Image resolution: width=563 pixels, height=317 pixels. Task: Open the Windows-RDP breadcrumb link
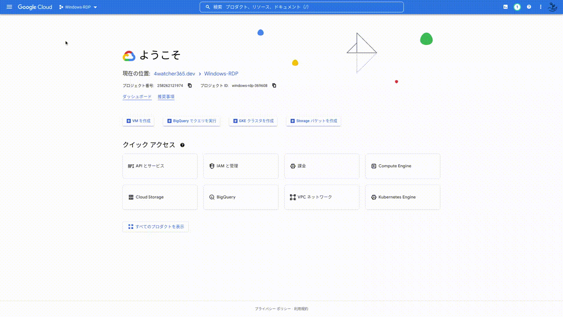coord(221,74)
